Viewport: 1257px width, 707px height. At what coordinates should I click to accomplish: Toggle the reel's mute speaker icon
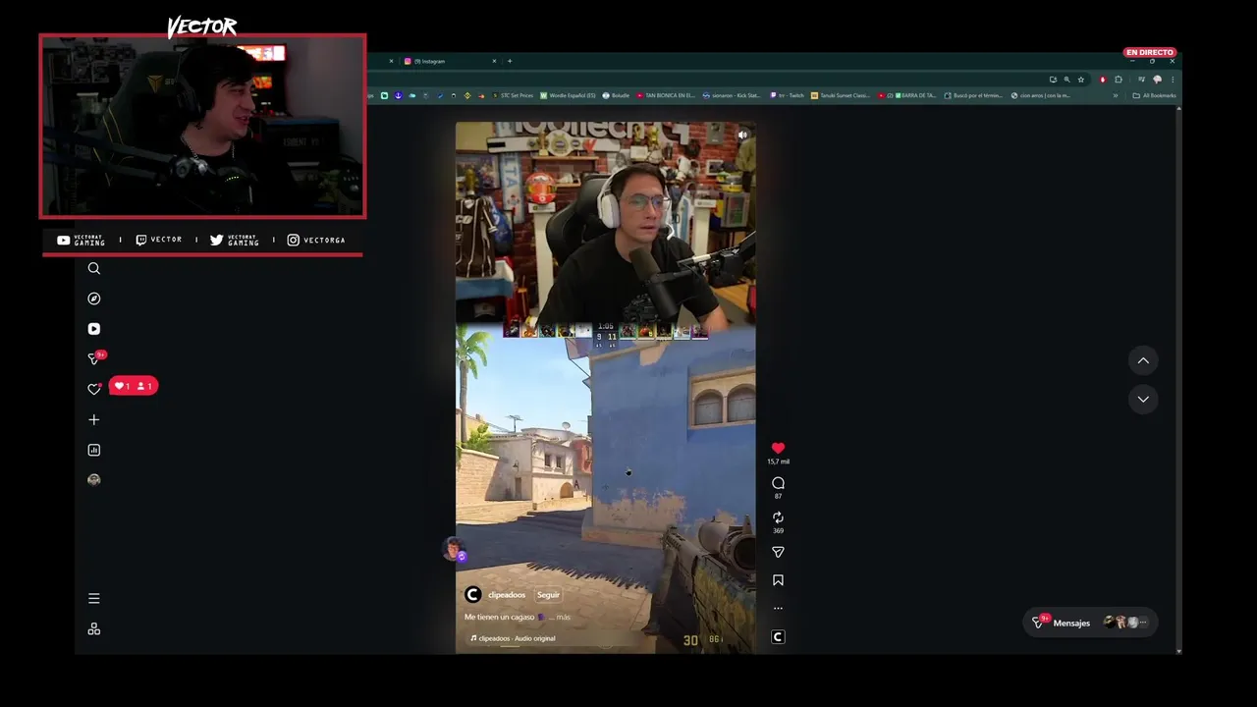click(742, 135)
